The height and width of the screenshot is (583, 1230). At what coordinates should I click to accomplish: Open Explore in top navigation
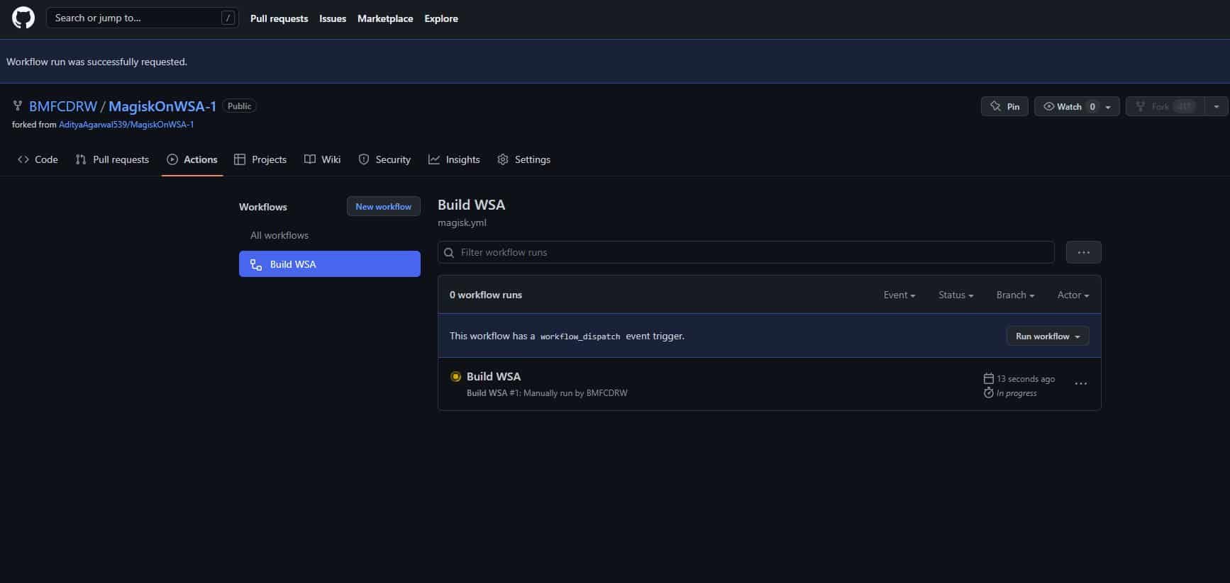[441, 18]
